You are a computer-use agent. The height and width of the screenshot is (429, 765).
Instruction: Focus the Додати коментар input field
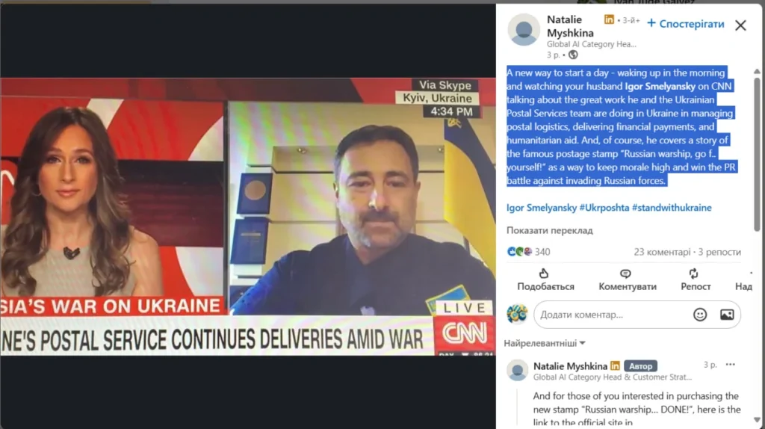614,315
